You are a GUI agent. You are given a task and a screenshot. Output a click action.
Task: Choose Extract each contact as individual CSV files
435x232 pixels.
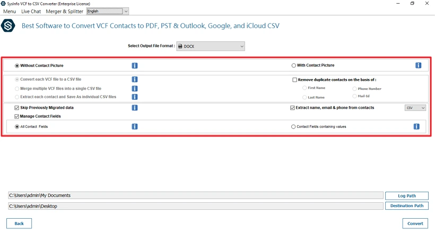pyautogui.click(x=17, y=97)
